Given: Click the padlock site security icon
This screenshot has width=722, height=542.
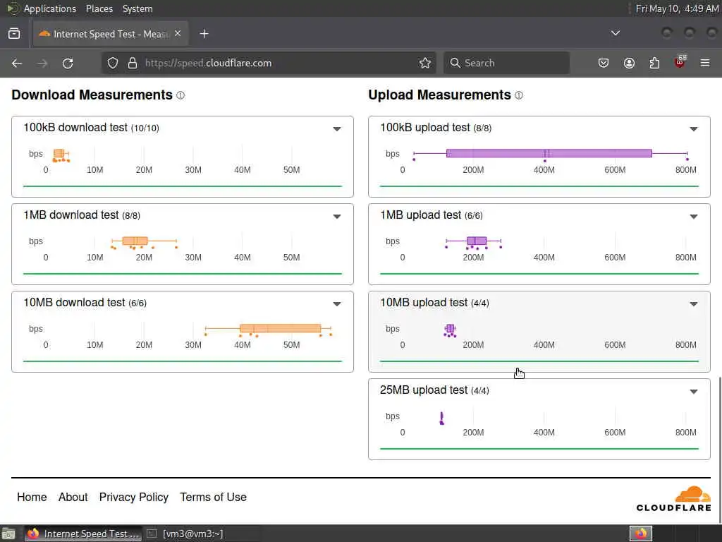Looking at the screenshot, I should coord(133,63).
